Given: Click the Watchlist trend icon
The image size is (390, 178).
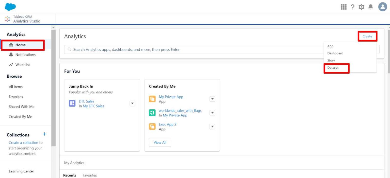Looking at the screenshot, I should click(x=11, y=65).
